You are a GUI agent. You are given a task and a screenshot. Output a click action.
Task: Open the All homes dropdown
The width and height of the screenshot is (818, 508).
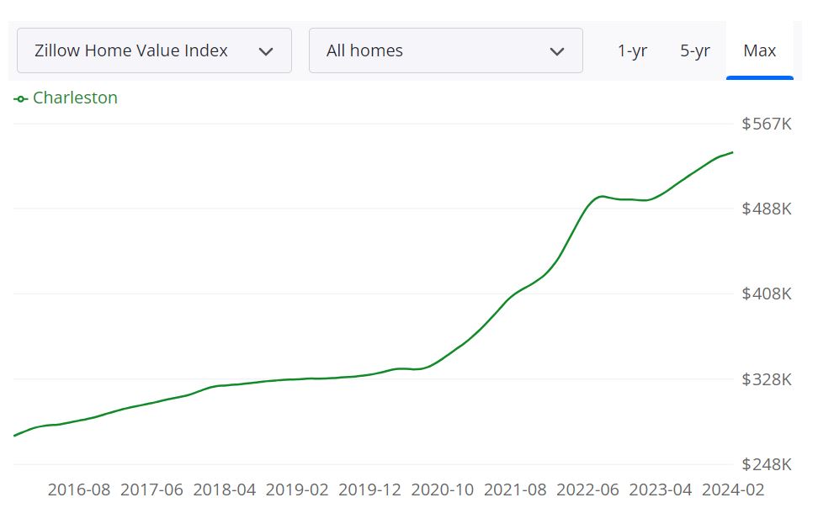click(445, 50)
